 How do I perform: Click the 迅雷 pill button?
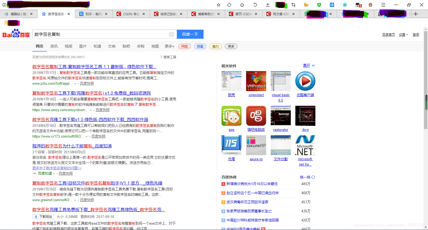tap(200, 46)
